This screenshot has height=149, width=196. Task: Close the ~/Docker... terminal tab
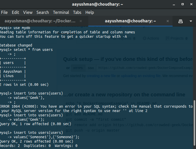(x=81, y=21)
